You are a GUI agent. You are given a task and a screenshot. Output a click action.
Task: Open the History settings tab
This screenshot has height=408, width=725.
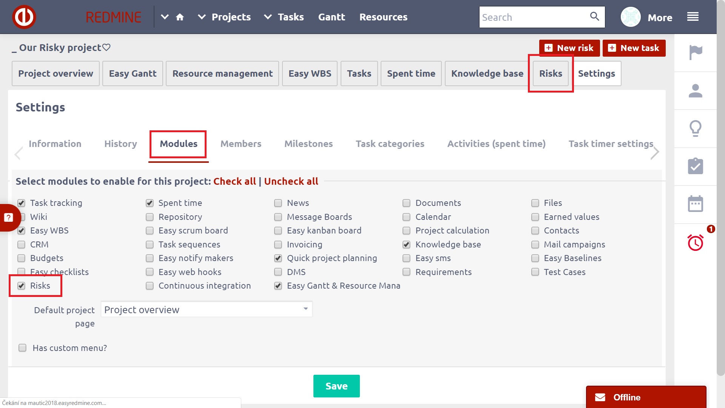tap(121, 144)
